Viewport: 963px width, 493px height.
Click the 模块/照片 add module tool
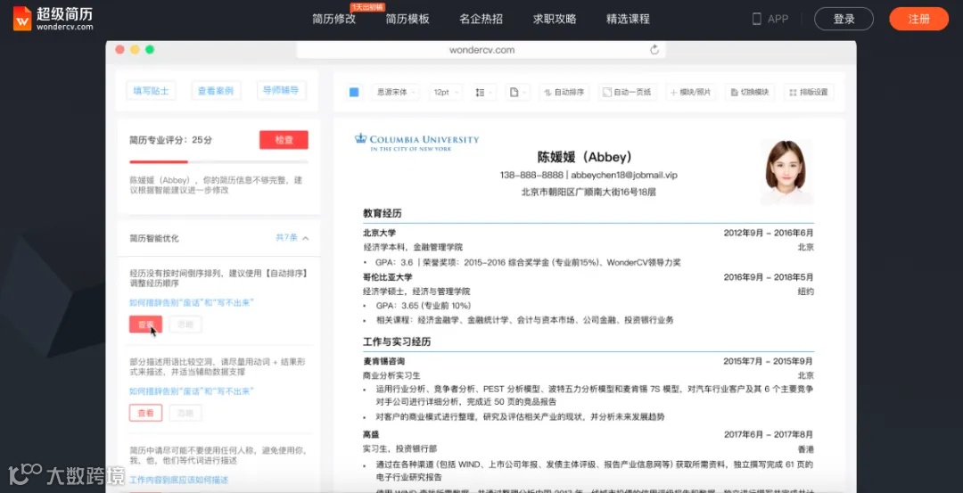[690, 92]
